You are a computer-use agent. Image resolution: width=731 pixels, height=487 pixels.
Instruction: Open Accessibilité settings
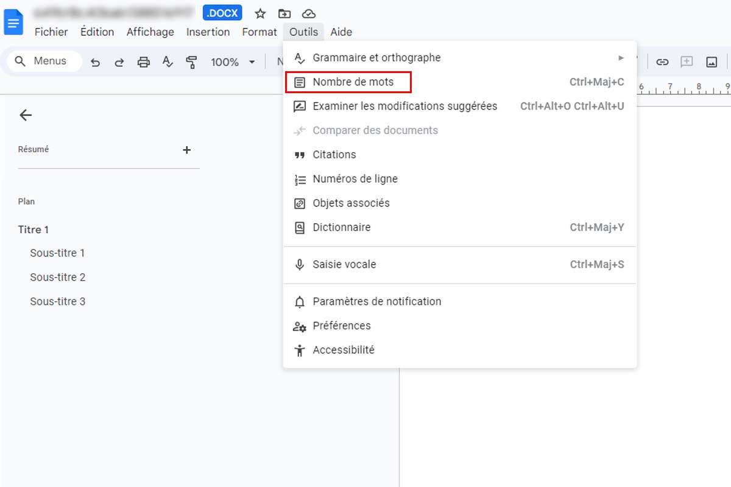coord(460,350)
